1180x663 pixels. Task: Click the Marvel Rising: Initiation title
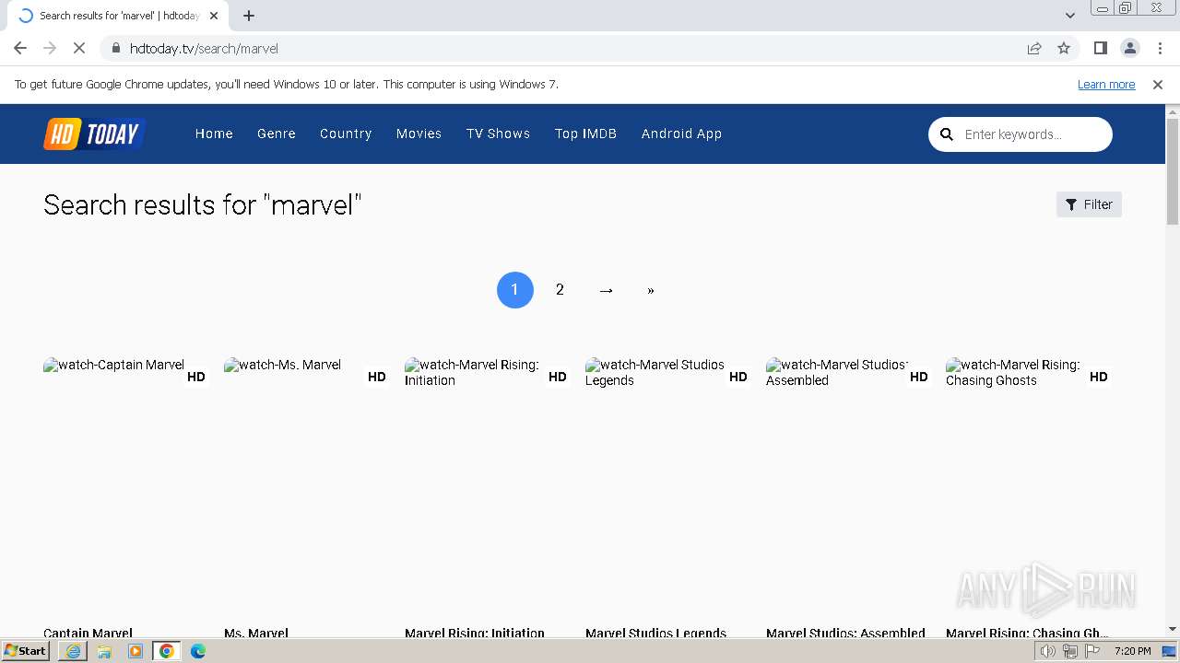pyautogui.click(x=475, y=633)
